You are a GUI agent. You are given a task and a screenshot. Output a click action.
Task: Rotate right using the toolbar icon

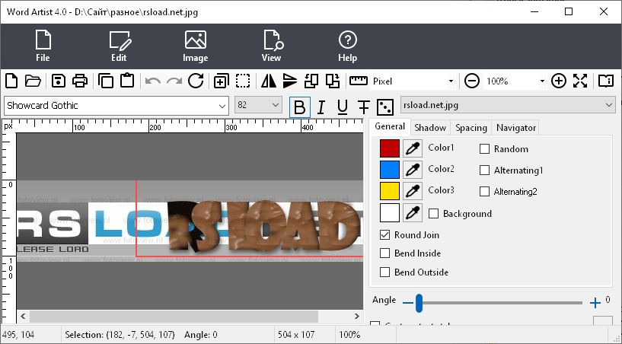(333, 81)
